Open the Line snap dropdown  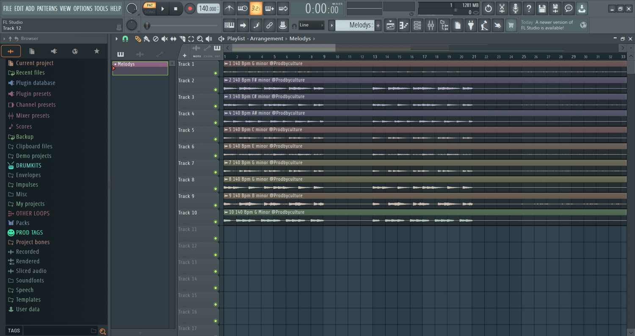click(x=312, y=25)
